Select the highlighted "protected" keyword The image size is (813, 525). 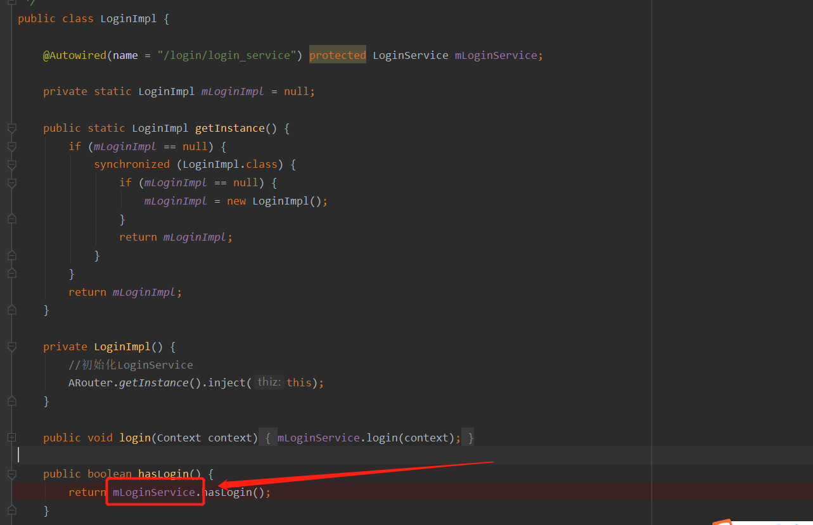point(338,55)
